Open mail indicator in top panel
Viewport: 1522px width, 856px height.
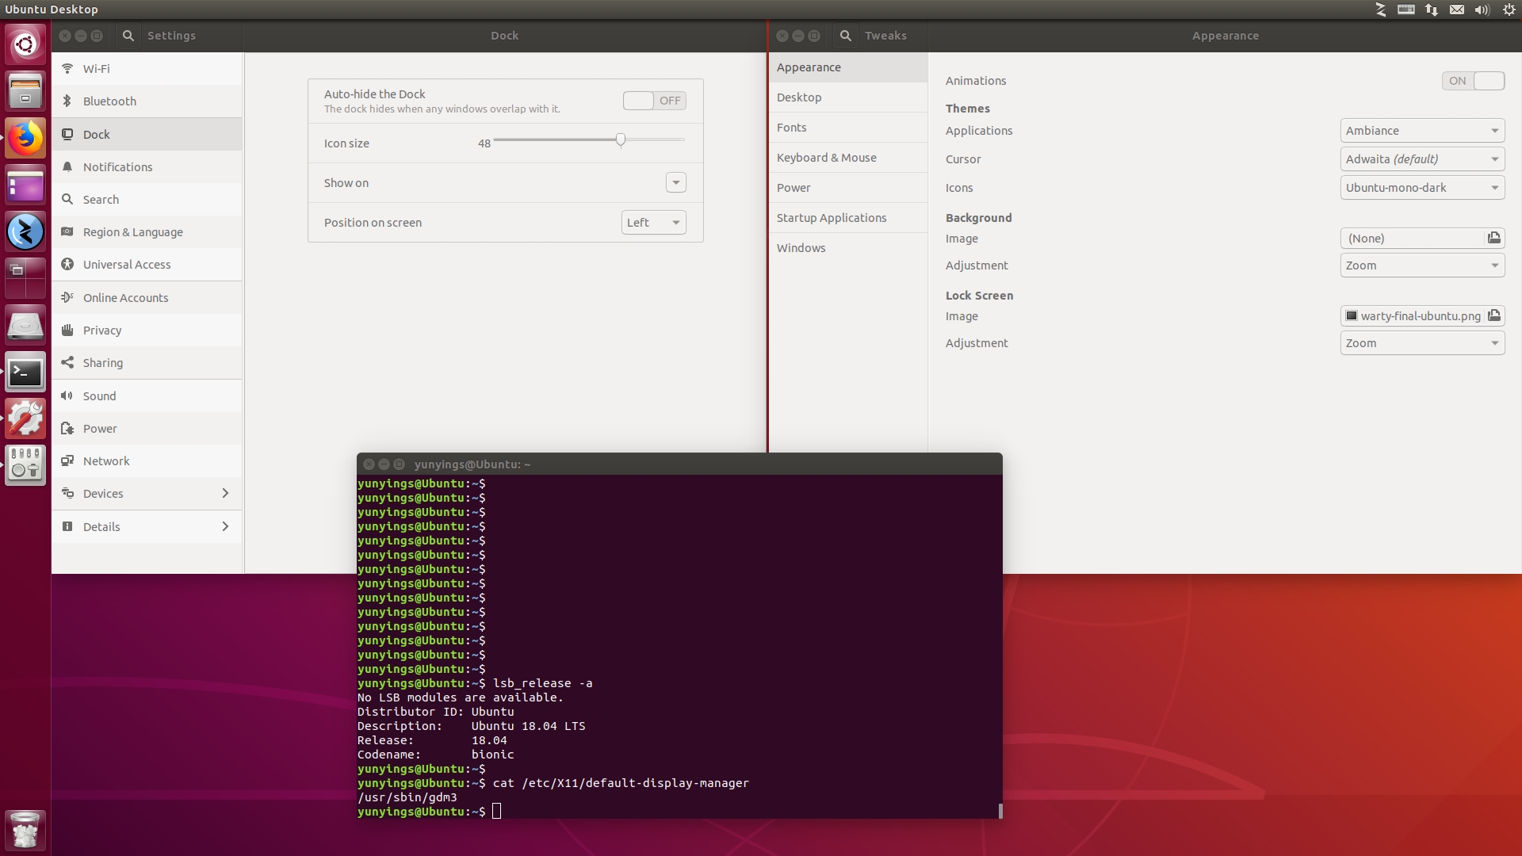tap(1457, 10)
